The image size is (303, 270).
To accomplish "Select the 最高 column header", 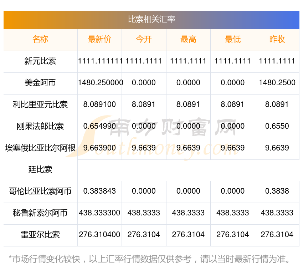I will [x=188, y=39].
